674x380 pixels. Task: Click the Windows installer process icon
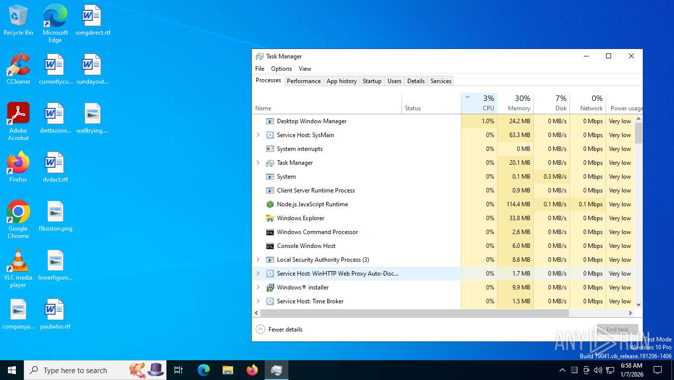[x=270, y=287]
